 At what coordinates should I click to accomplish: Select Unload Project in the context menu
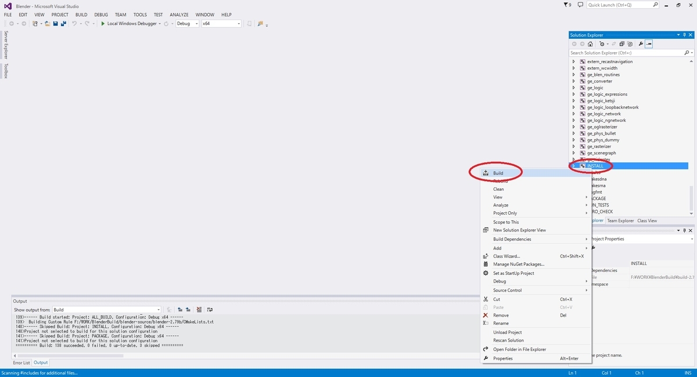[x=536, y=332]
